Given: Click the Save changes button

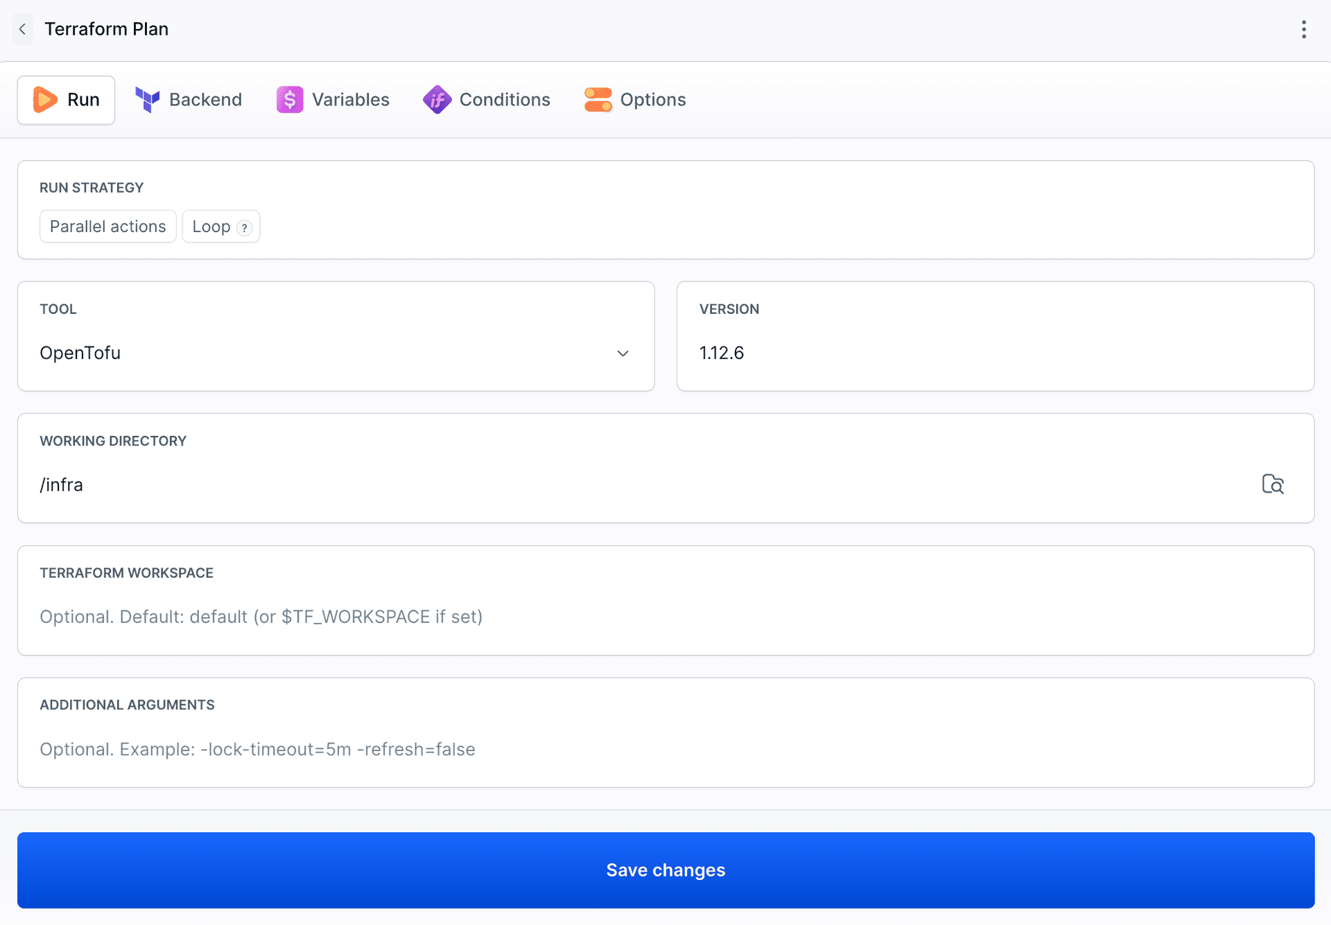Looking at the screenshot, I should tap(665, 870).
